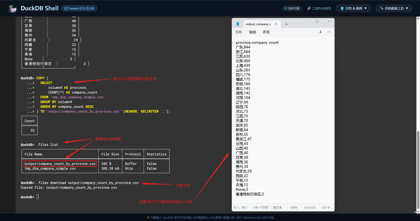Screen dimensions: 420x221
Task: Open the Unix (LF) line ending selector
Action: point(308,207)
